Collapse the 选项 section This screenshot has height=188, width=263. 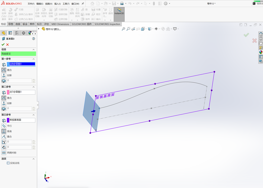click(x=34, y=159)
